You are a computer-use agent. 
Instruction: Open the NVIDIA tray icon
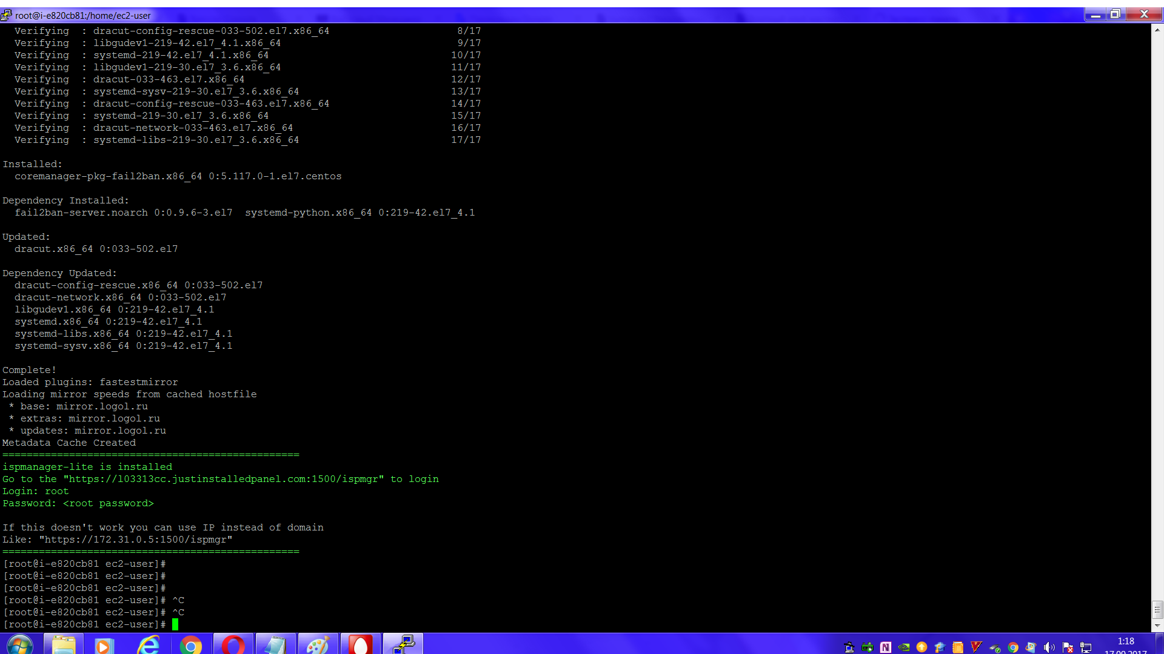pyautogui.click(x=904, y=647)
